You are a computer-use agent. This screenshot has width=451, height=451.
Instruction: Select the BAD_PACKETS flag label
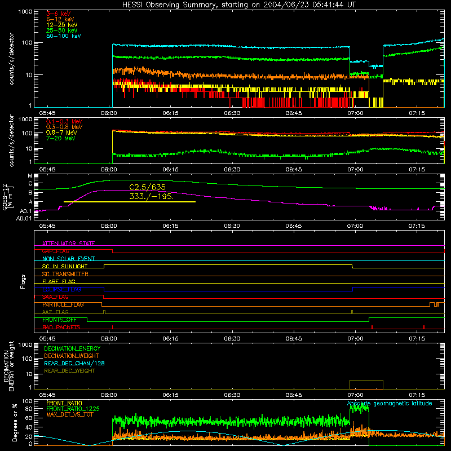point(61,327)
